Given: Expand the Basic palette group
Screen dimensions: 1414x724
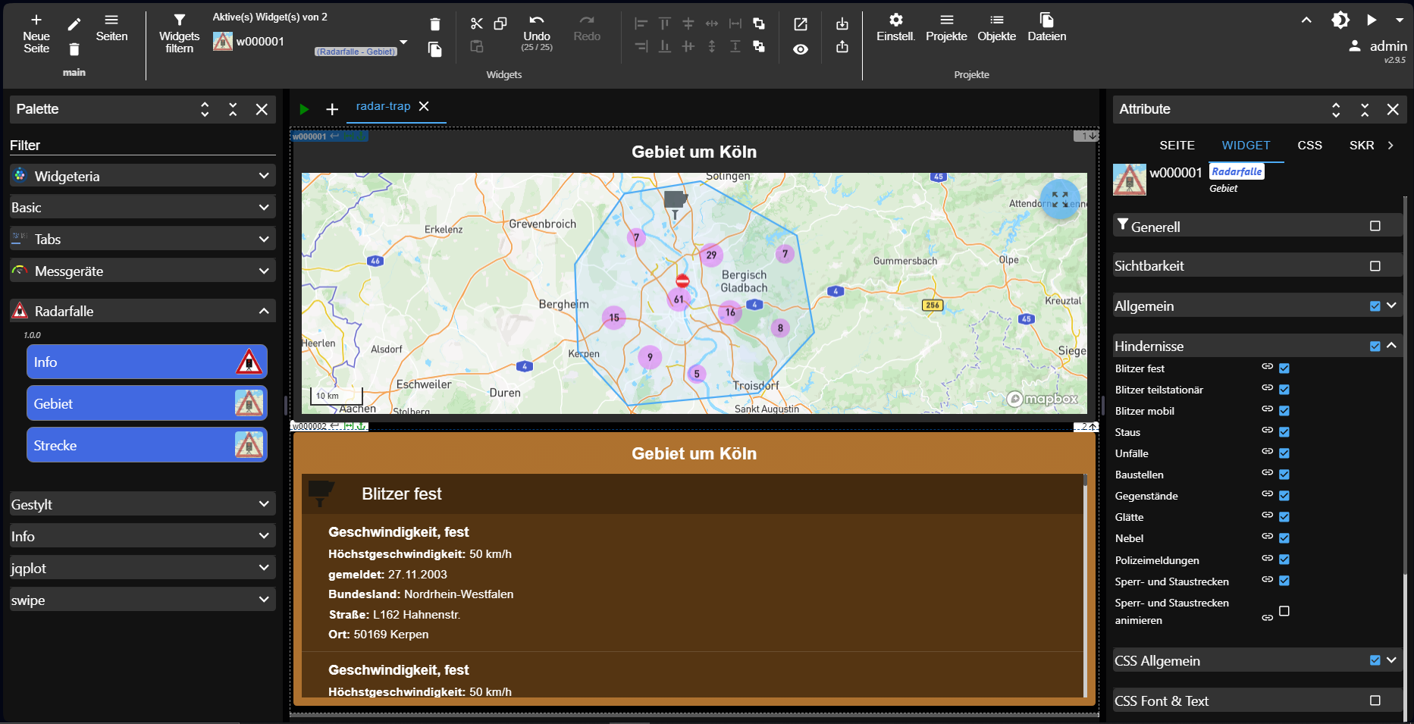Looking at the screenshot, I should [143, 207].
